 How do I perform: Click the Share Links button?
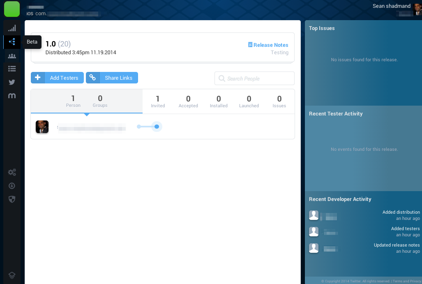pyautogui.click(x=112, y=78)
